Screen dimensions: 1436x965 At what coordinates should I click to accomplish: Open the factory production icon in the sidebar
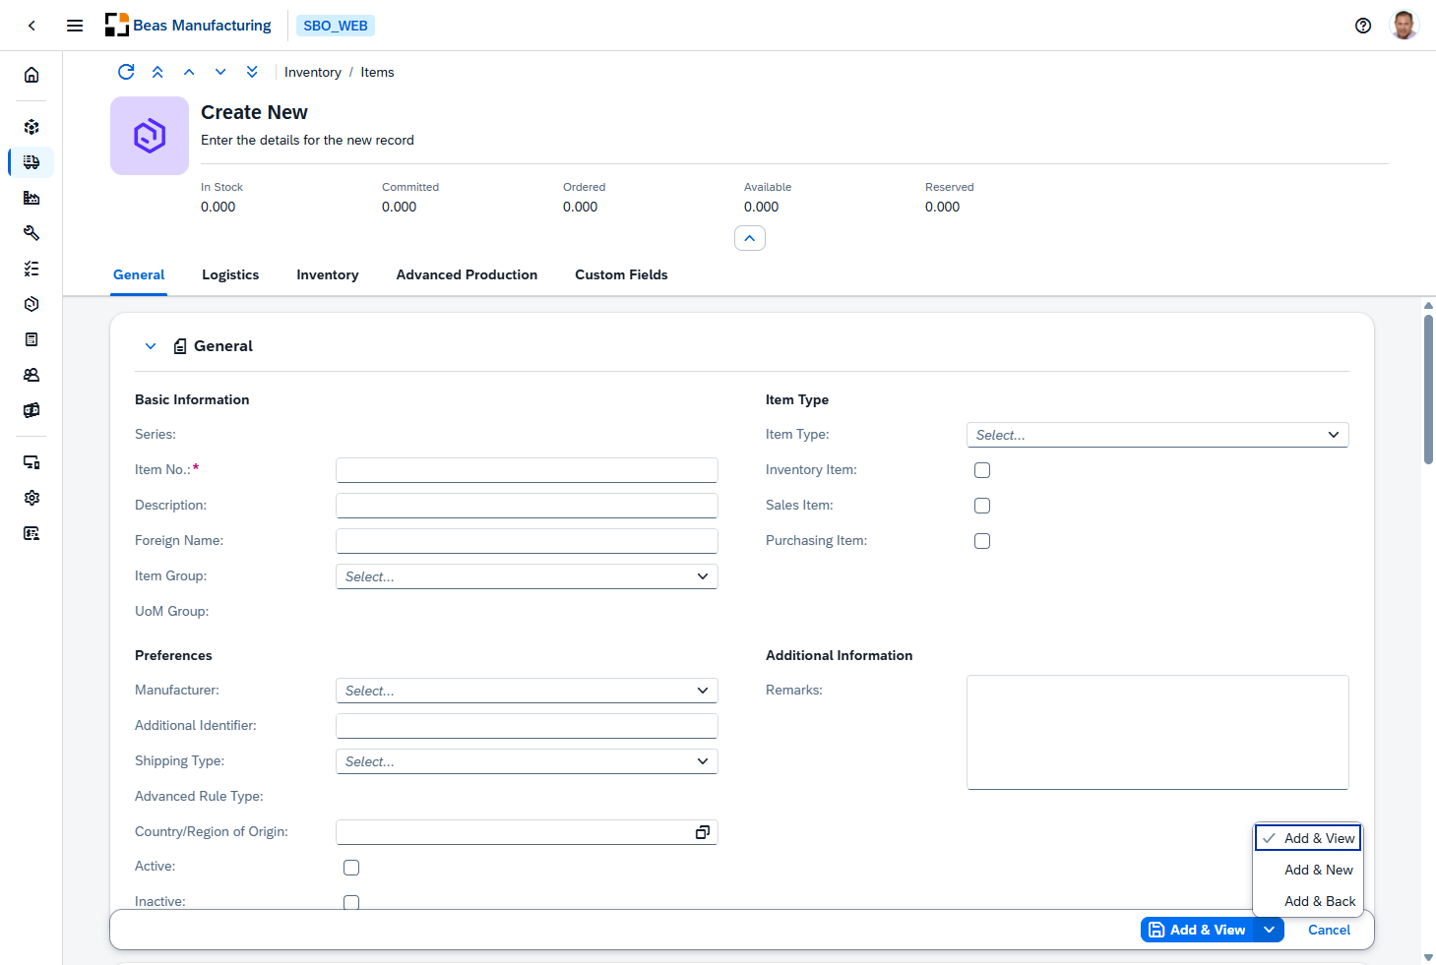point(31,198)
